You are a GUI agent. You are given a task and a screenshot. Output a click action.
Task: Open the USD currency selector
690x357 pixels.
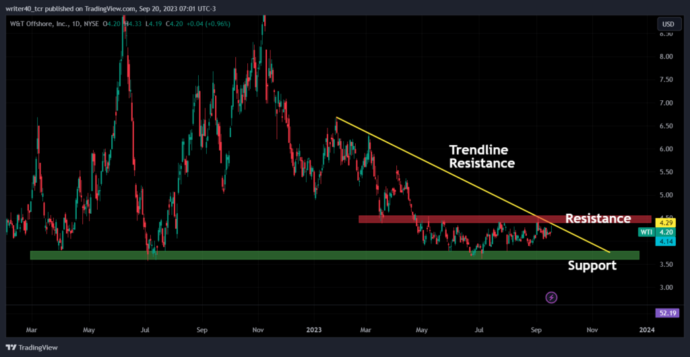[x=668, y=24]
